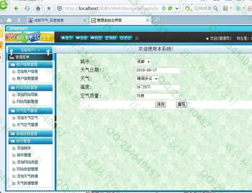
Task: Click the magnifier search icon
Action: pos(216,8)
